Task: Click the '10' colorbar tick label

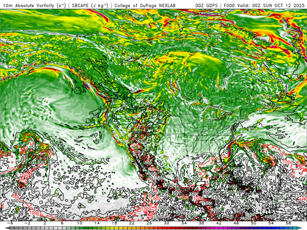Action: 79,223
